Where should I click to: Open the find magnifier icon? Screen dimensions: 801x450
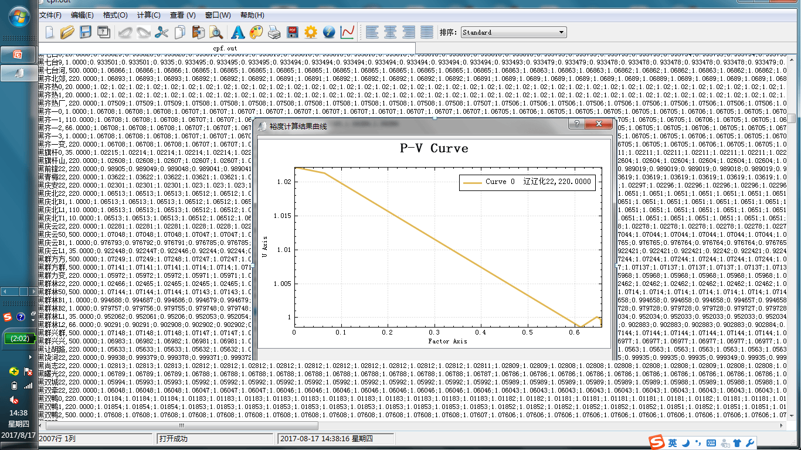(216, 32)
